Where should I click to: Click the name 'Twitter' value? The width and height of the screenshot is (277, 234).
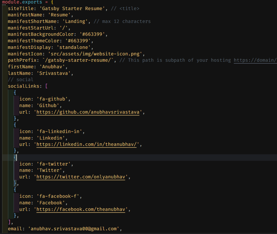(x=49, y=170)
